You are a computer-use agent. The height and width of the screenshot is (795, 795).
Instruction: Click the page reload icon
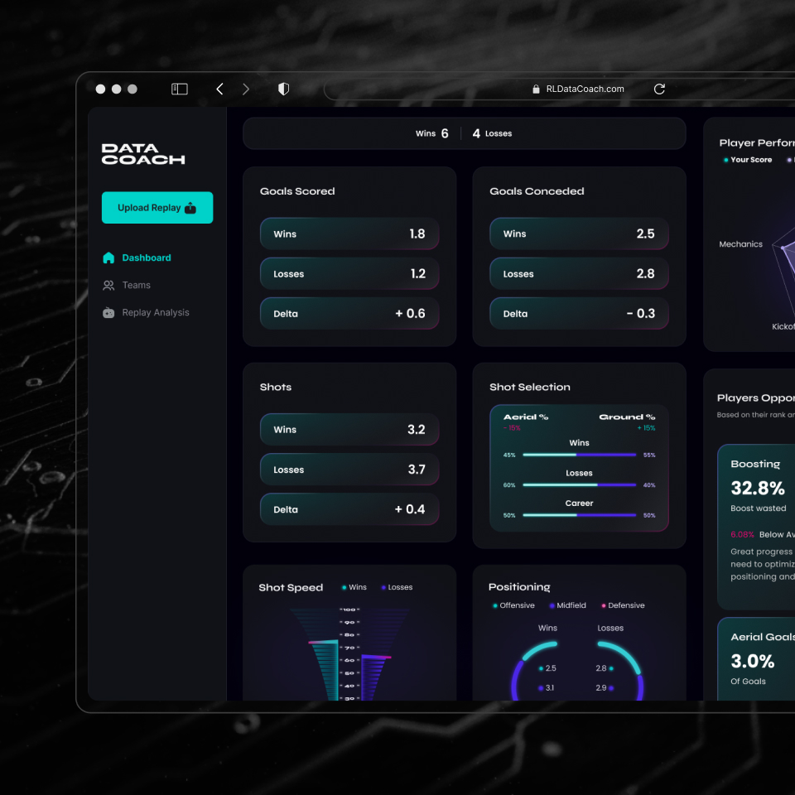[x=659, y=89]
